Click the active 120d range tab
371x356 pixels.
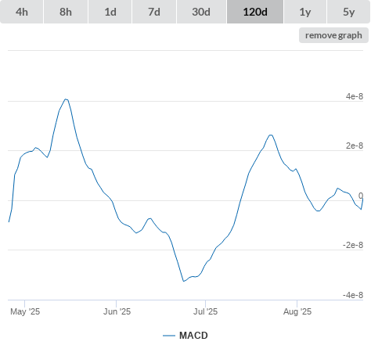pyautogui.click(x=255, y=12)
